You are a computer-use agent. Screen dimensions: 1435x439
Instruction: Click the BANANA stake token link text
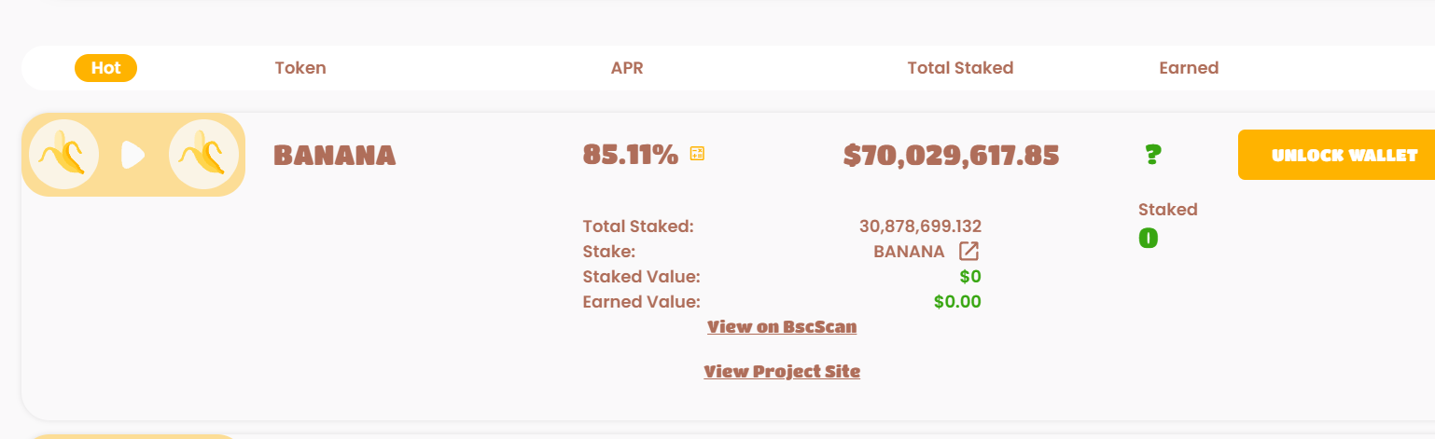[x=909, y=252]
